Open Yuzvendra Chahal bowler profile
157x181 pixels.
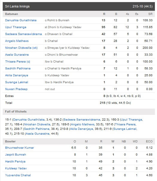18,175
